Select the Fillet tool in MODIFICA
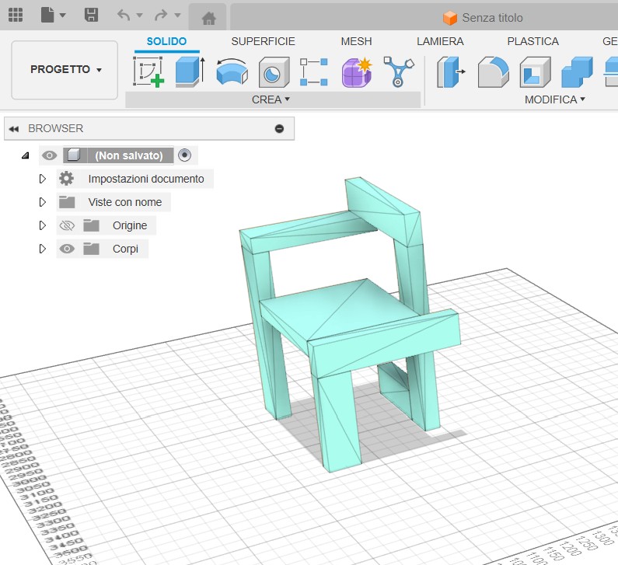The image size is (618, 565). tap(492, 72)
